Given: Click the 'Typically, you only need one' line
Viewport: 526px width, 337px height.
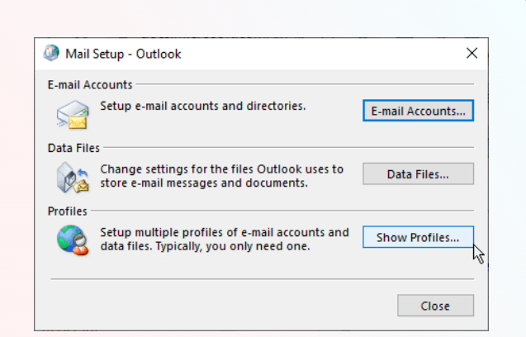Looking at the screenshot, I should [233, 246].
